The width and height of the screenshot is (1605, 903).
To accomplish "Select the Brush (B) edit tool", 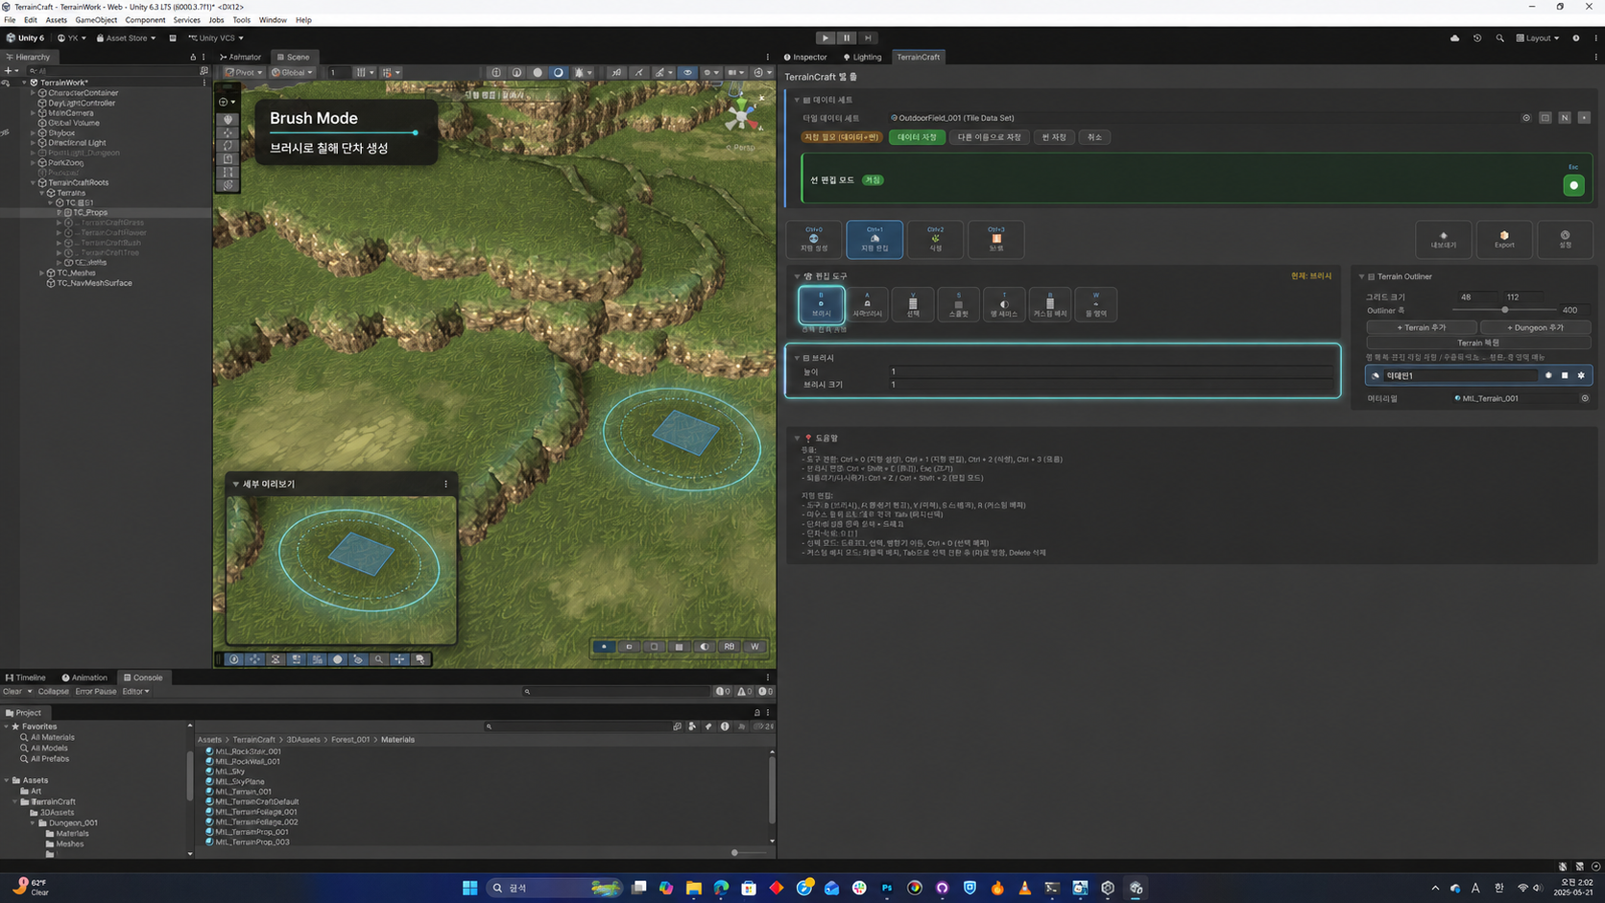I will click(x=821, y=304).
